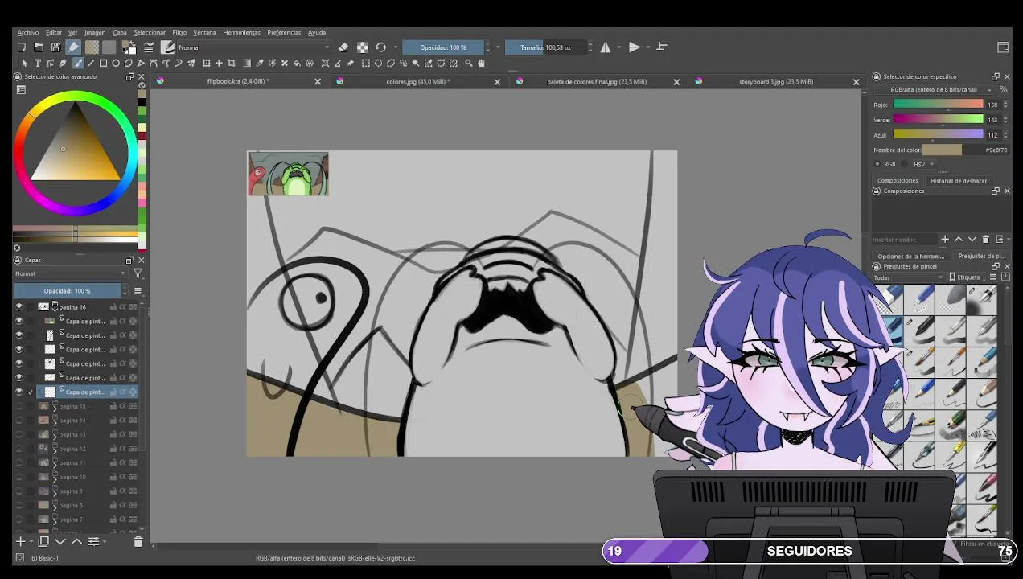The height and width of the screenshot is (579, 1023).
Task: Hide the pagina 16 group layer
Action: (x=19, y=306)
